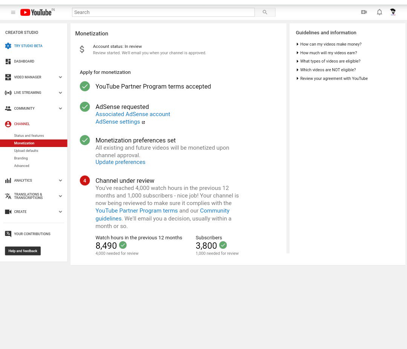Click the Studio Beta gear icon
Screen dimensions: 407x349
click(8, 46)
